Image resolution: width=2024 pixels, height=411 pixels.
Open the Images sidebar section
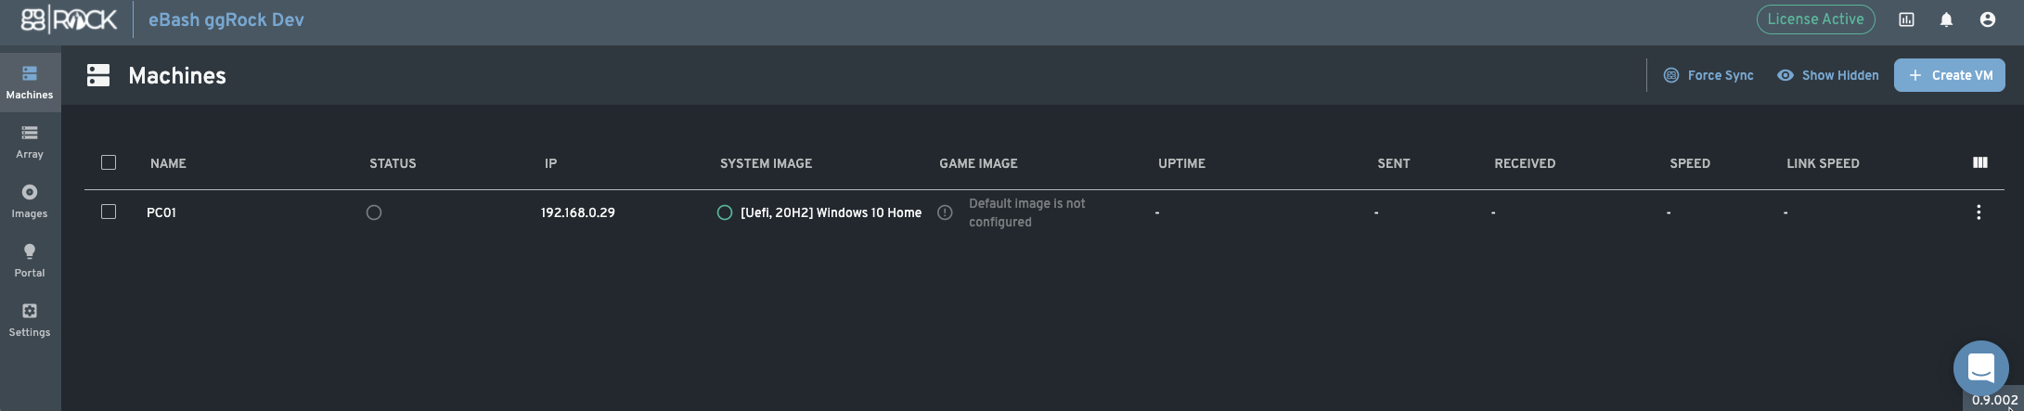[x=30, y=202]
